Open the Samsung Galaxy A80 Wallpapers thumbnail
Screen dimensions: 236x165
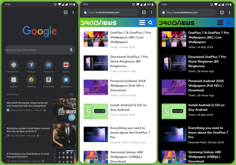(96, 157)
